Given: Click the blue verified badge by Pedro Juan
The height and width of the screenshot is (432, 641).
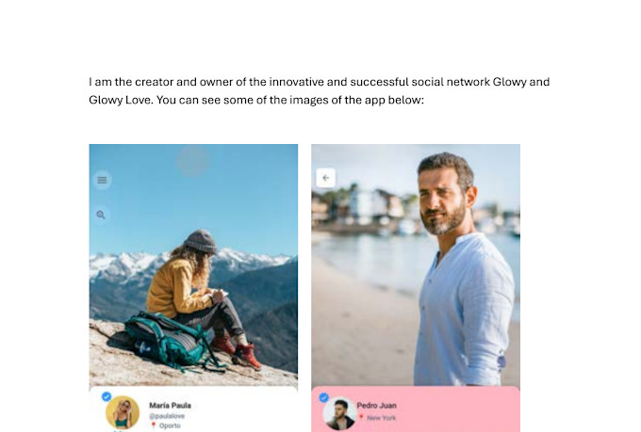Looking at the screenshot, I should click(323, 397).
